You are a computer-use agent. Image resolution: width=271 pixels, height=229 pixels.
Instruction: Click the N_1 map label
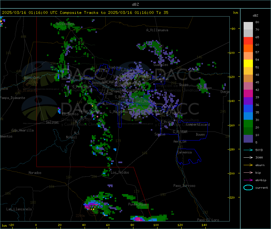click(77, 133)
